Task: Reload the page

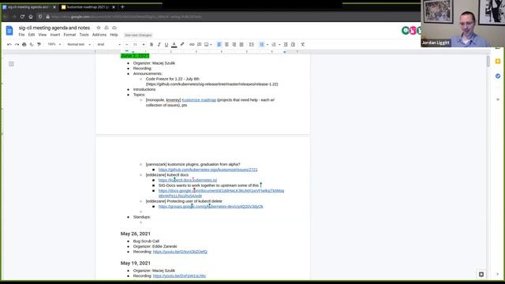Action: point(22,17)
